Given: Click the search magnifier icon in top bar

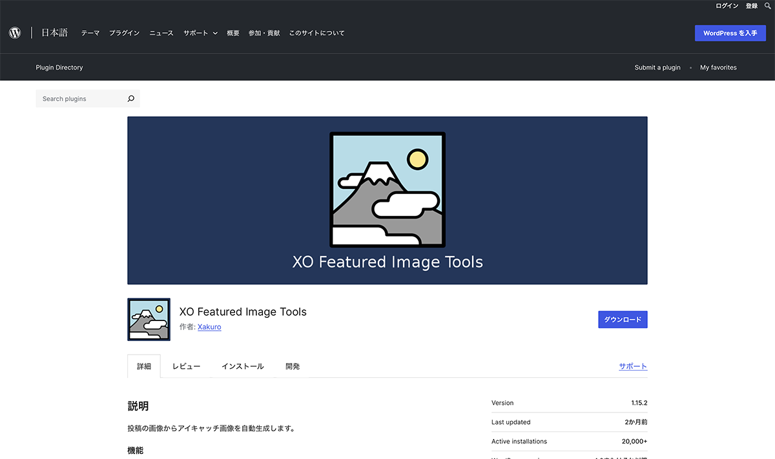Looking at the screenshot, I should [x=767, y=6].
